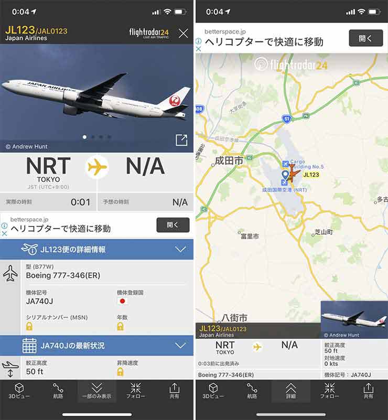Tap 開く button on top right ad
The image size is (388, 420).
366,38
